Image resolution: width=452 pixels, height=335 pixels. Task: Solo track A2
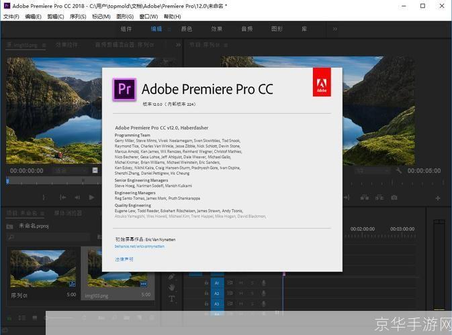click(253, 293)
